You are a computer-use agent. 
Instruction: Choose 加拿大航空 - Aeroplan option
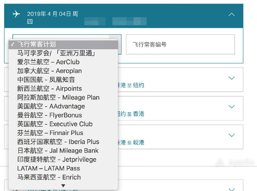[x=63, y=71]
